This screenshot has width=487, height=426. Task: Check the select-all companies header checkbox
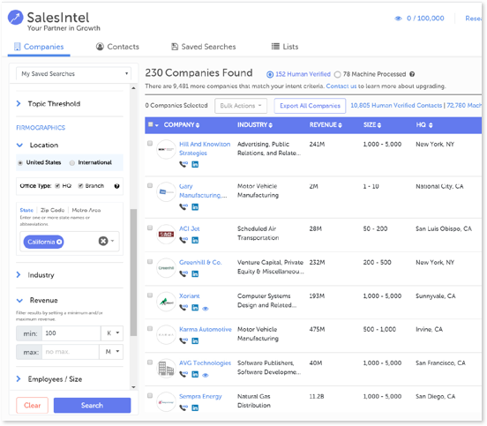[x=151, y=124]
